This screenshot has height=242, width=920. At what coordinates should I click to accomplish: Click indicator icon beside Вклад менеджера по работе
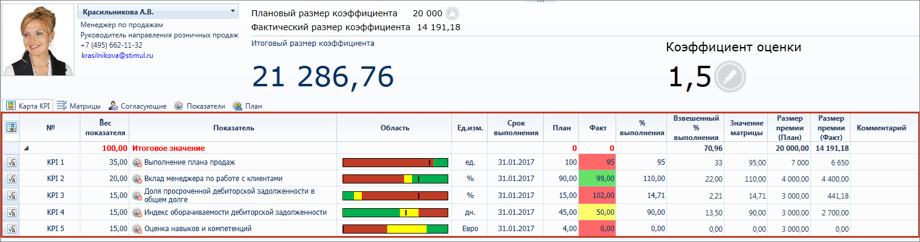coord(137,179)
